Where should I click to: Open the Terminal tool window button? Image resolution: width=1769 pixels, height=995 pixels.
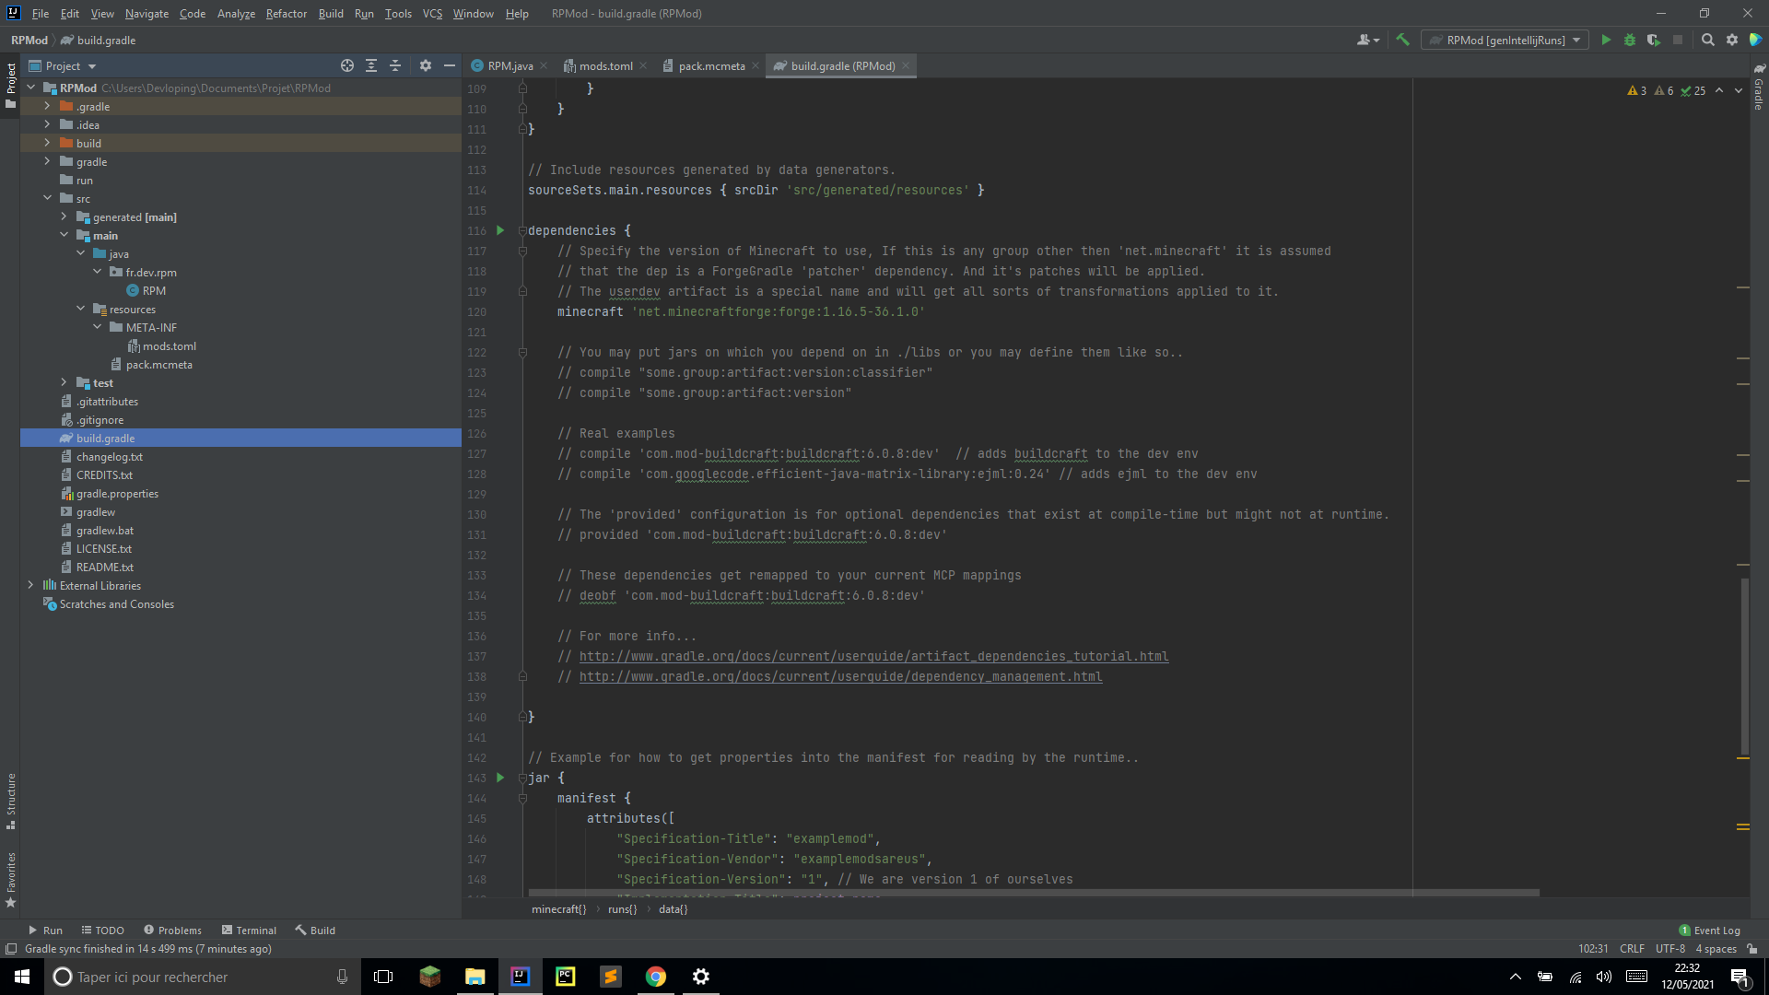pos(249,930)
